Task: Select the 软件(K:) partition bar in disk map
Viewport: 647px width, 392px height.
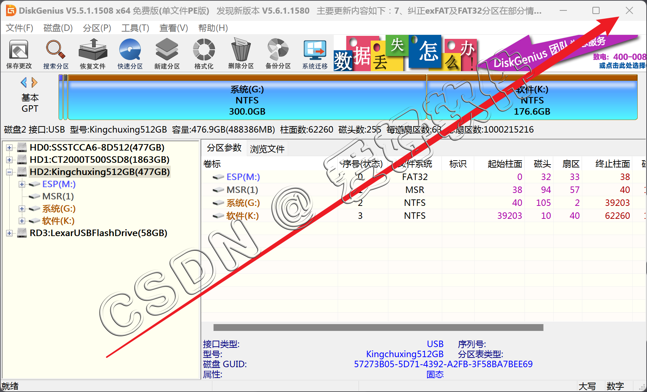Action: tap(532, 97)
